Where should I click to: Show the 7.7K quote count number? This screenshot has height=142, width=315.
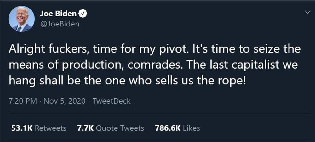[x=85, y=128]
